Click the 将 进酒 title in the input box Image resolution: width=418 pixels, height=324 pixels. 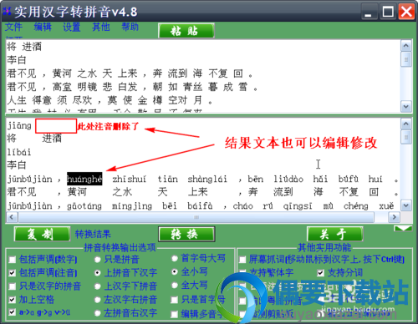point(24,47)
